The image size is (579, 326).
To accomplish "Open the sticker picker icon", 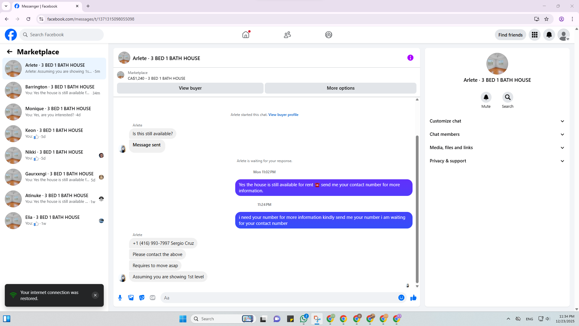I will coord(142,298).
